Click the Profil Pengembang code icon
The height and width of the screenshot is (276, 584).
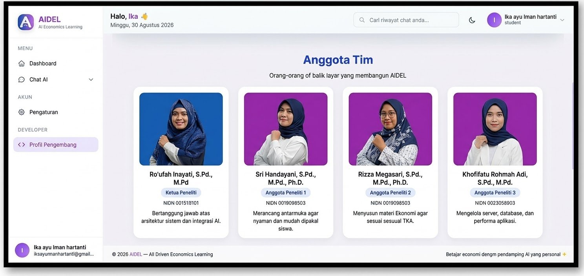click(x=22, y=145)
